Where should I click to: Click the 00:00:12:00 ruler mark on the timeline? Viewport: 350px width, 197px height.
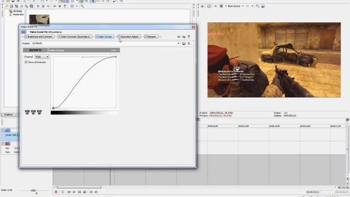click(x=243, y=126)
